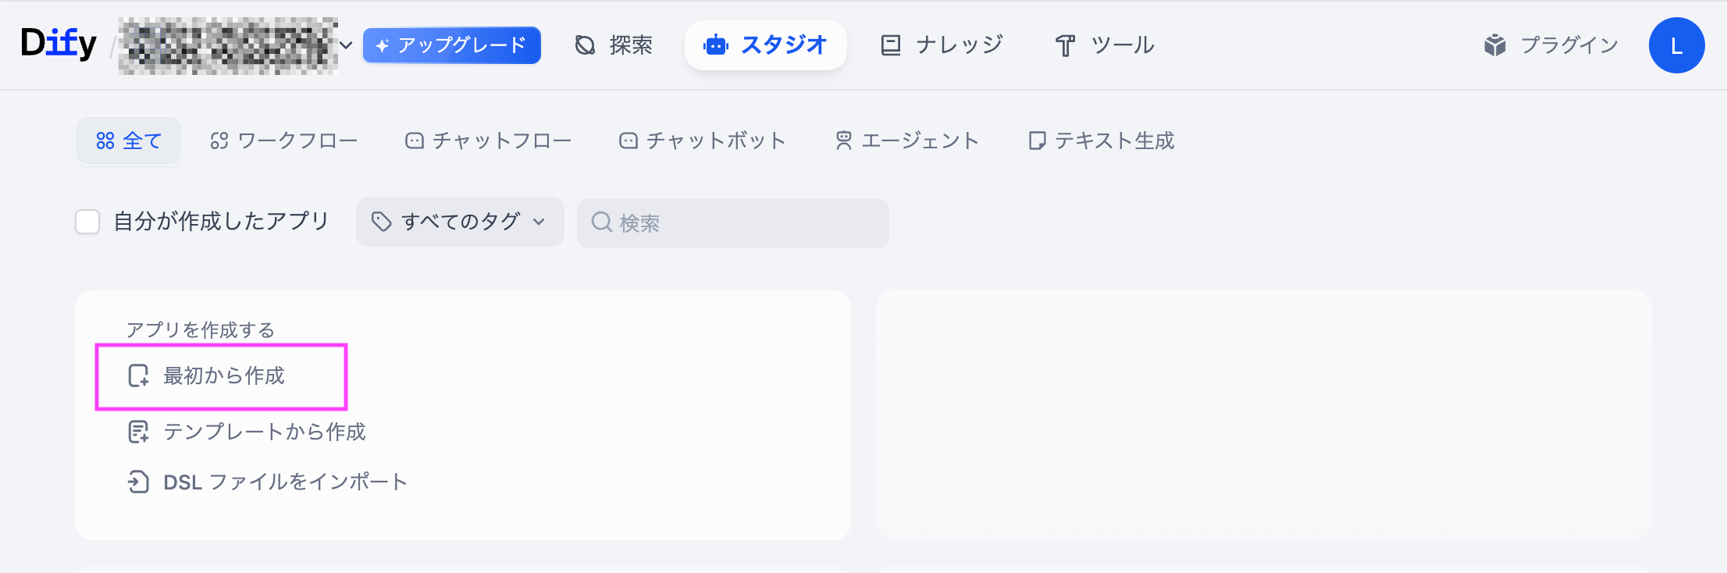Open the user avatar L menu
The image size is (1727, 573).
(x=1675, y=45)
